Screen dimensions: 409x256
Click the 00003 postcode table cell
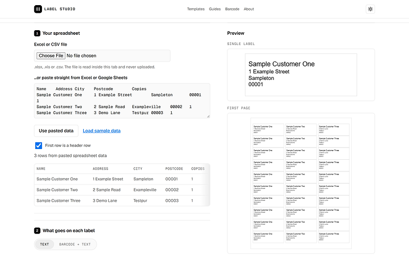click(172, 201)
